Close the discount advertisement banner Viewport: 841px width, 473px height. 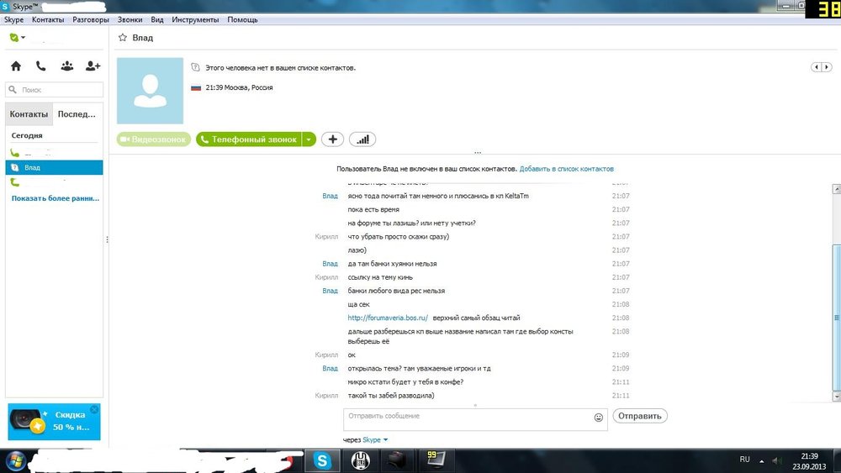coord(94,409)
